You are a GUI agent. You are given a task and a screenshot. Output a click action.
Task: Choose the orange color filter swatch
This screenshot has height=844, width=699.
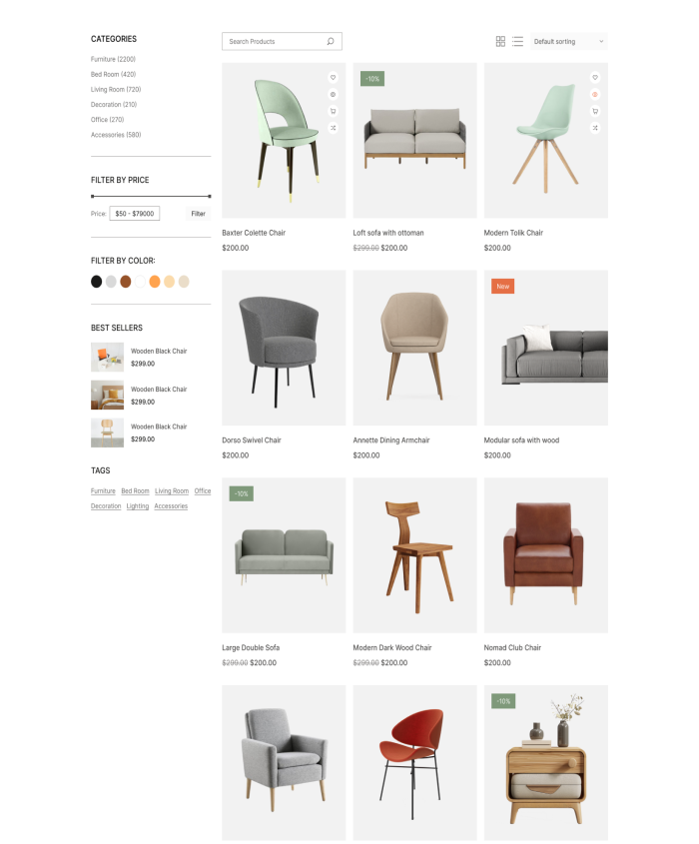pyautogui.click(x=155, y=282)
